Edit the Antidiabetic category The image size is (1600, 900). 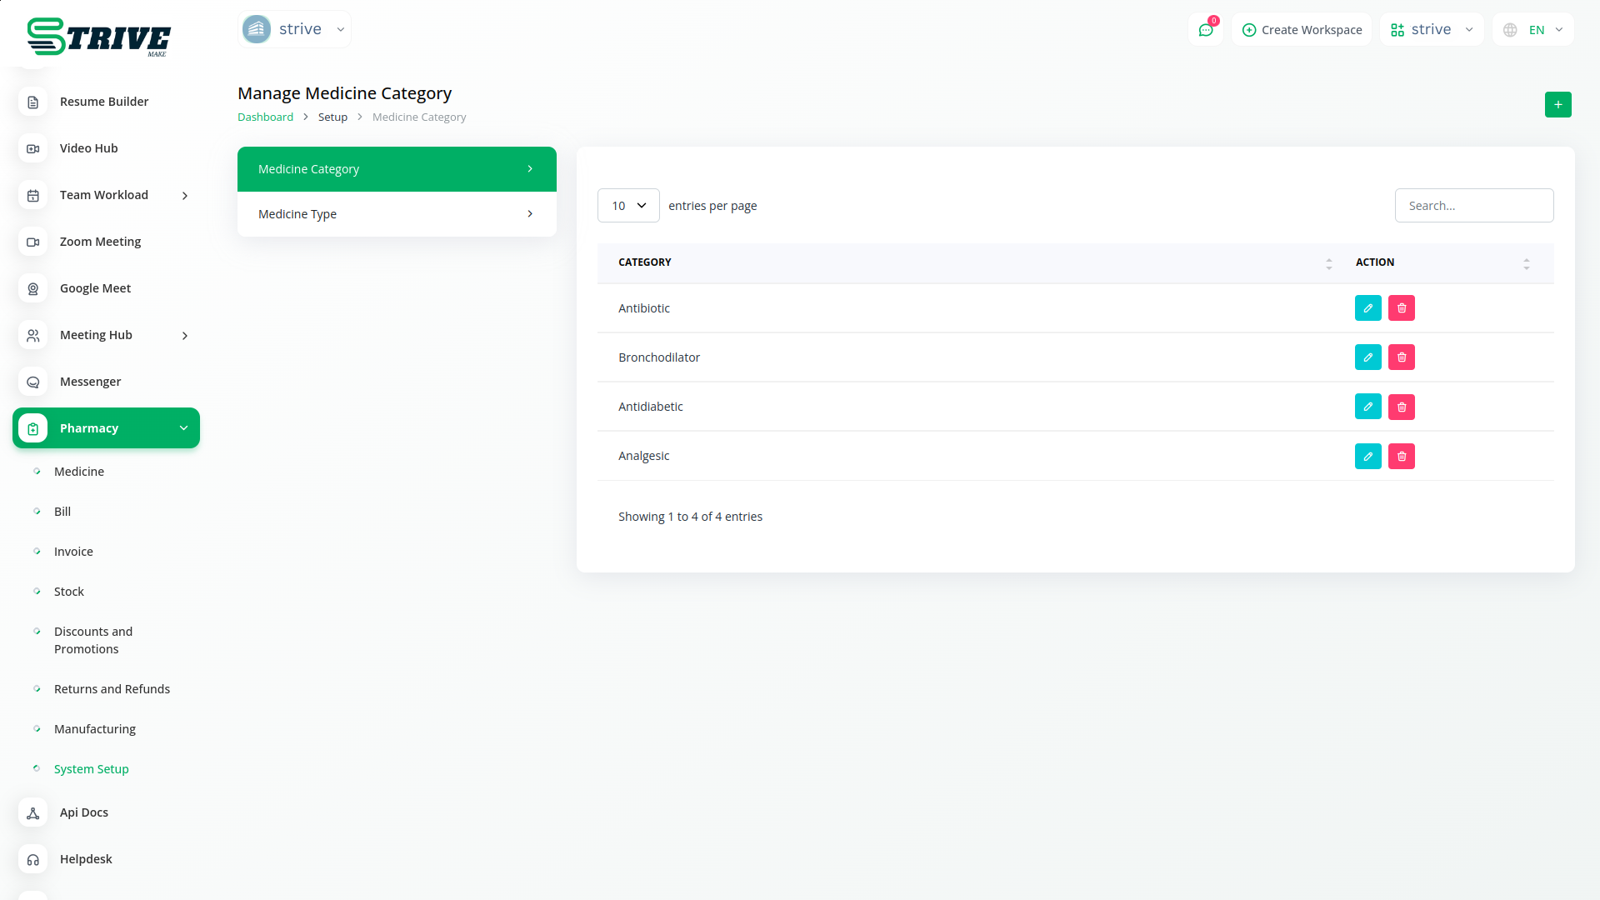click(1367, 407)
